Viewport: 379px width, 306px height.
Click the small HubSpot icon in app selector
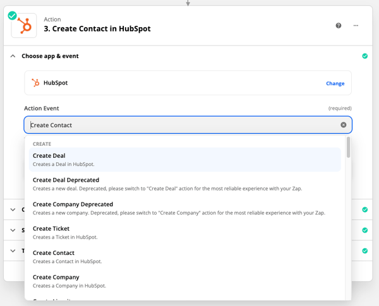35,83
